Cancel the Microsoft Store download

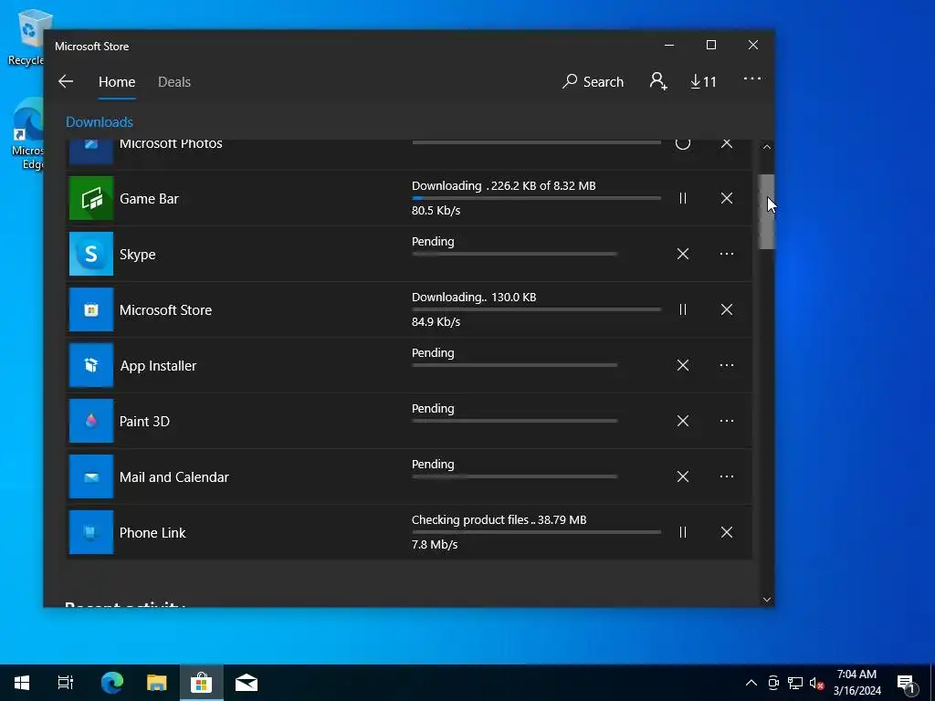726,309
